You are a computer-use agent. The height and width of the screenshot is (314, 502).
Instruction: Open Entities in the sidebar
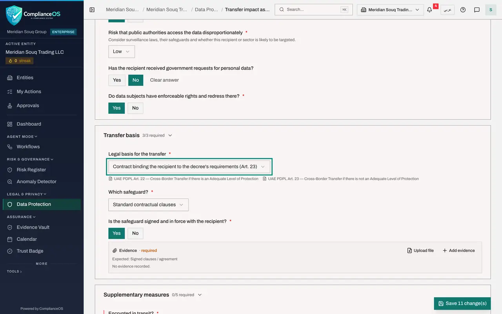[42, 78]
